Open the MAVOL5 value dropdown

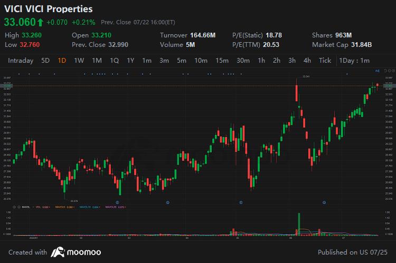click(74, 207)
